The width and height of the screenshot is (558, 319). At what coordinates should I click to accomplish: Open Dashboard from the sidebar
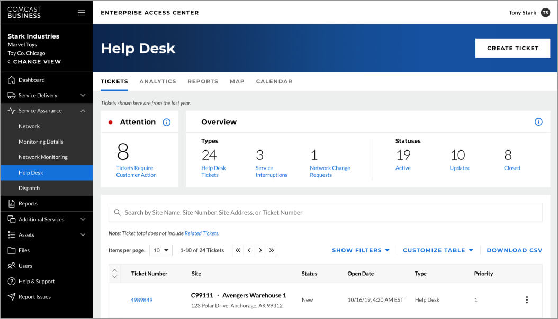pyautogui.click(x=32, y=80)
